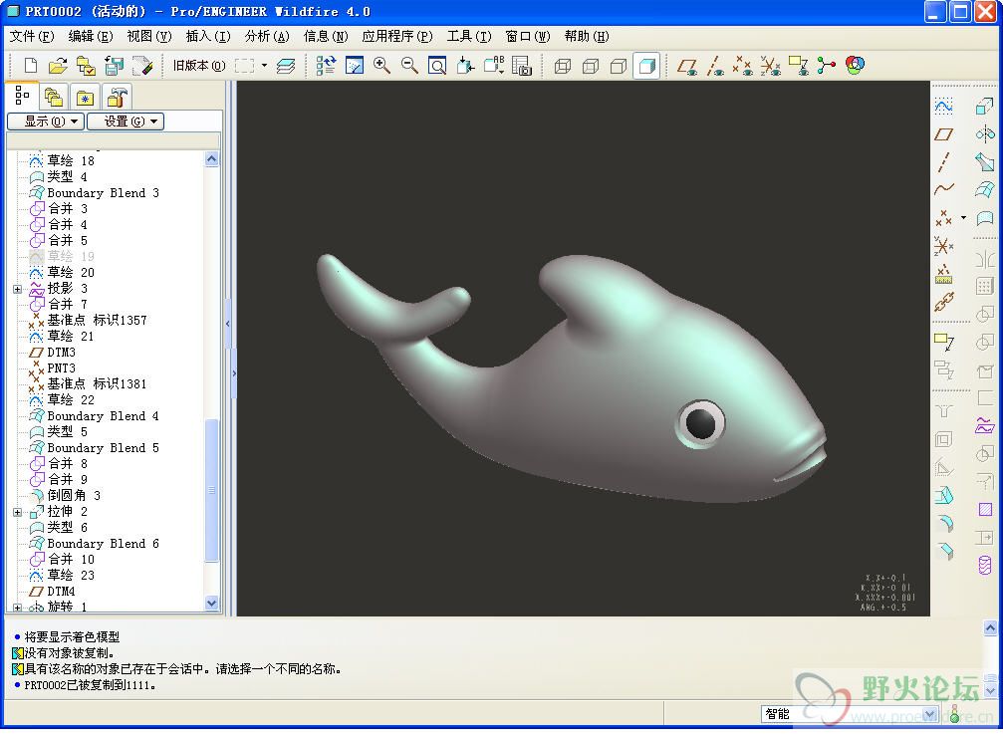Select Boundary Blend 6 in model tree
The height and width of the screenshot is (735, 1003).
(103, 544)
